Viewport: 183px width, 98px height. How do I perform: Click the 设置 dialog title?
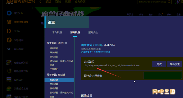[51, 22]
